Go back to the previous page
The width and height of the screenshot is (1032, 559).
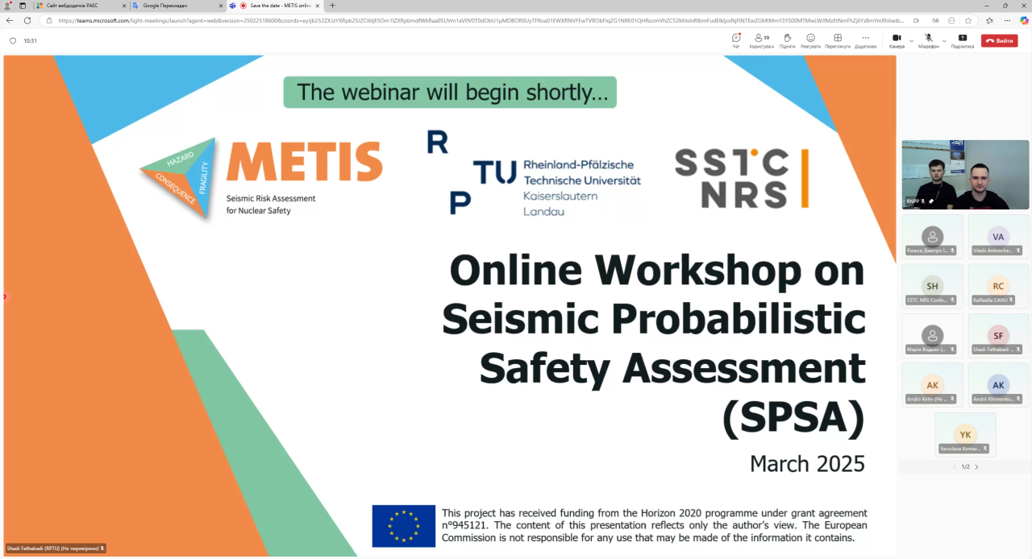coord(10,20)
